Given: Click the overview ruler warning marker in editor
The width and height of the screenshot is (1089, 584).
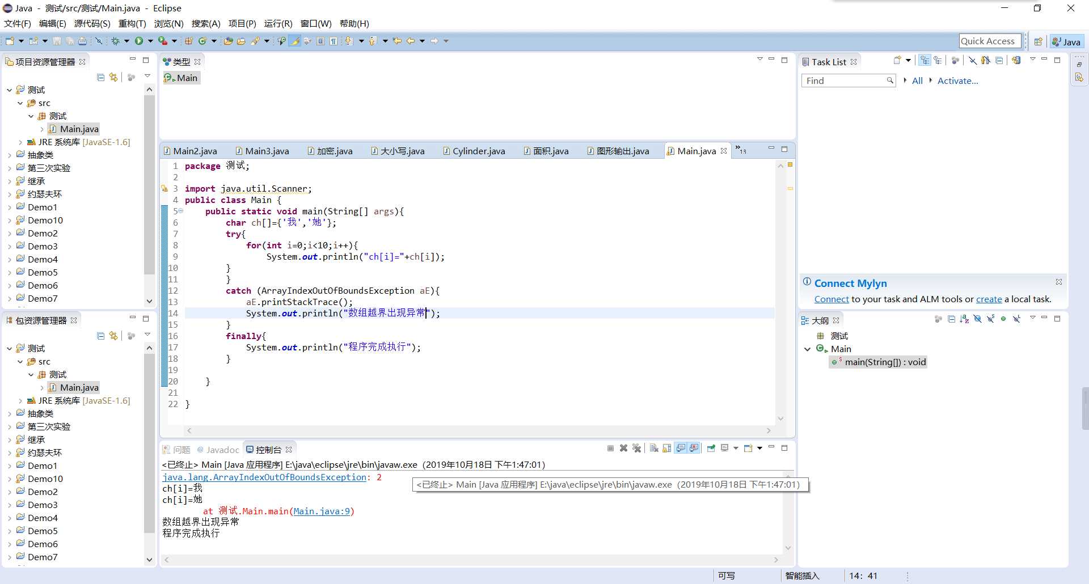Looking at the screenshot, I should [x=790, y=188].
